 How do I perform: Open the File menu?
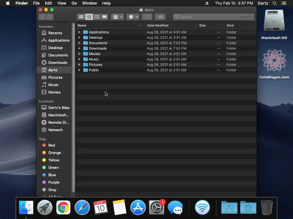click(x=36, y=3)
